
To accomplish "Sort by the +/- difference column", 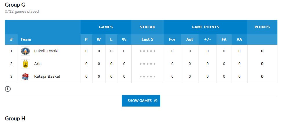I will tap(208, 40).
